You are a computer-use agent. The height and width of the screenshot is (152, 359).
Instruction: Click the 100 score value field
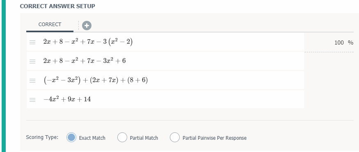click(339, 42)
